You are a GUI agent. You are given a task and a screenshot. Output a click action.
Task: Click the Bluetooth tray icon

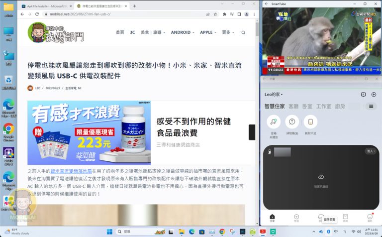(328, 232)
